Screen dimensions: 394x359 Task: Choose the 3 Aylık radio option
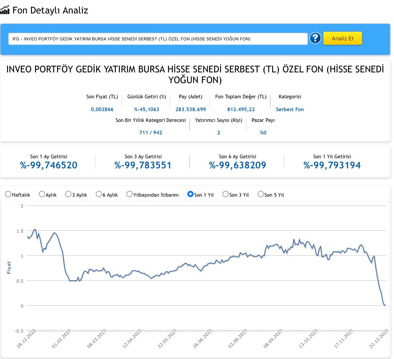pyautogui.click(x=68, y=194)
